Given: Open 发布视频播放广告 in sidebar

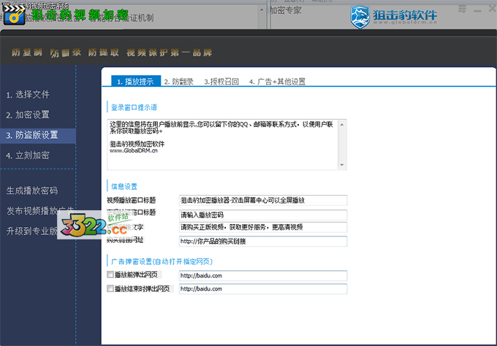Looking at the screenshot, I should tap(40, 210).
